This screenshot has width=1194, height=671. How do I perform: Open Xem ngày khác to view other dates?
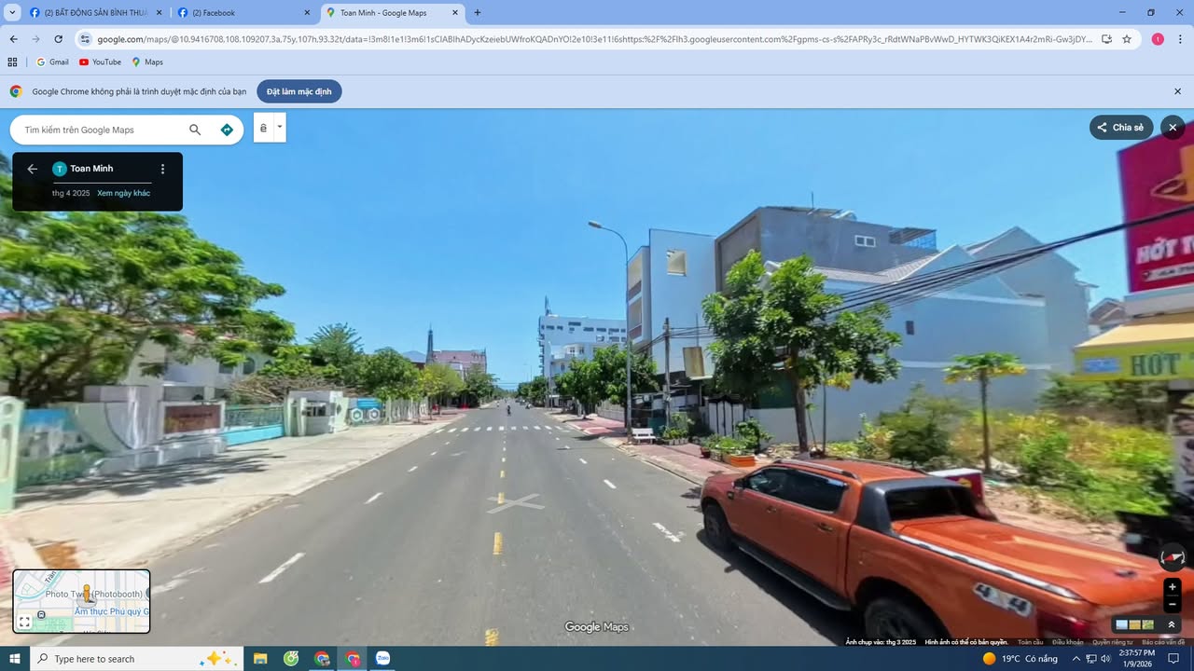[x=122, y=193]
